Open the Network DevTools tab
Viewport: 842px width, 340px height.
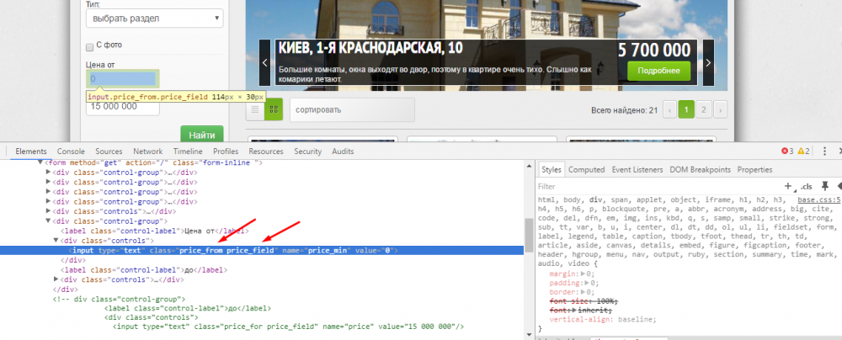click(148, 151)
